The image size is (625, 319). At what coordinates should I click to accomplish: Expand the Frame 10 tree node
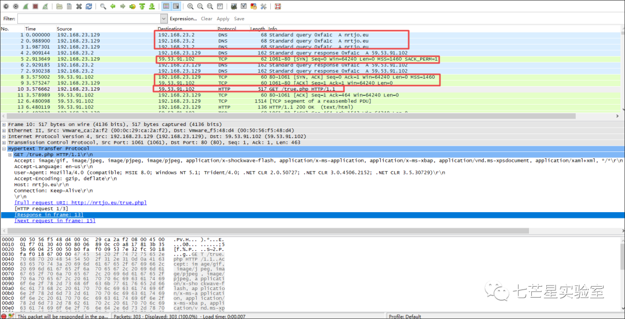pos(4,124)
